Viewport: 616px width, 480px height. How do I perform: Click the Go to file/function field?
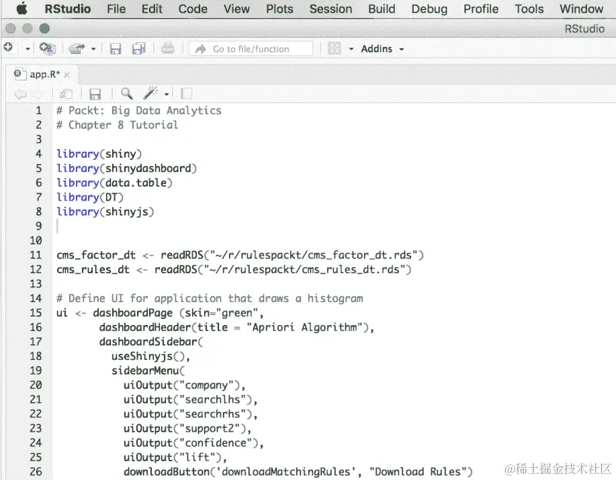[x=251, y=49]
